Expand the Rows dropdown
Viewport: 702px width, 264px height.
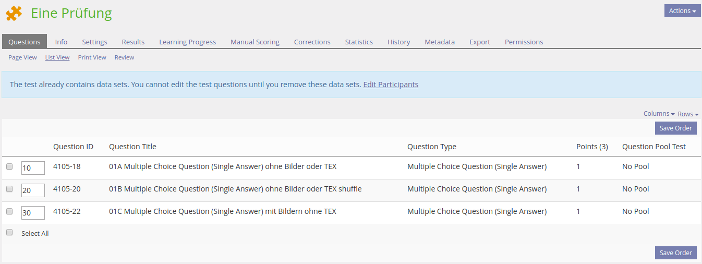click(x=688, y=114)
